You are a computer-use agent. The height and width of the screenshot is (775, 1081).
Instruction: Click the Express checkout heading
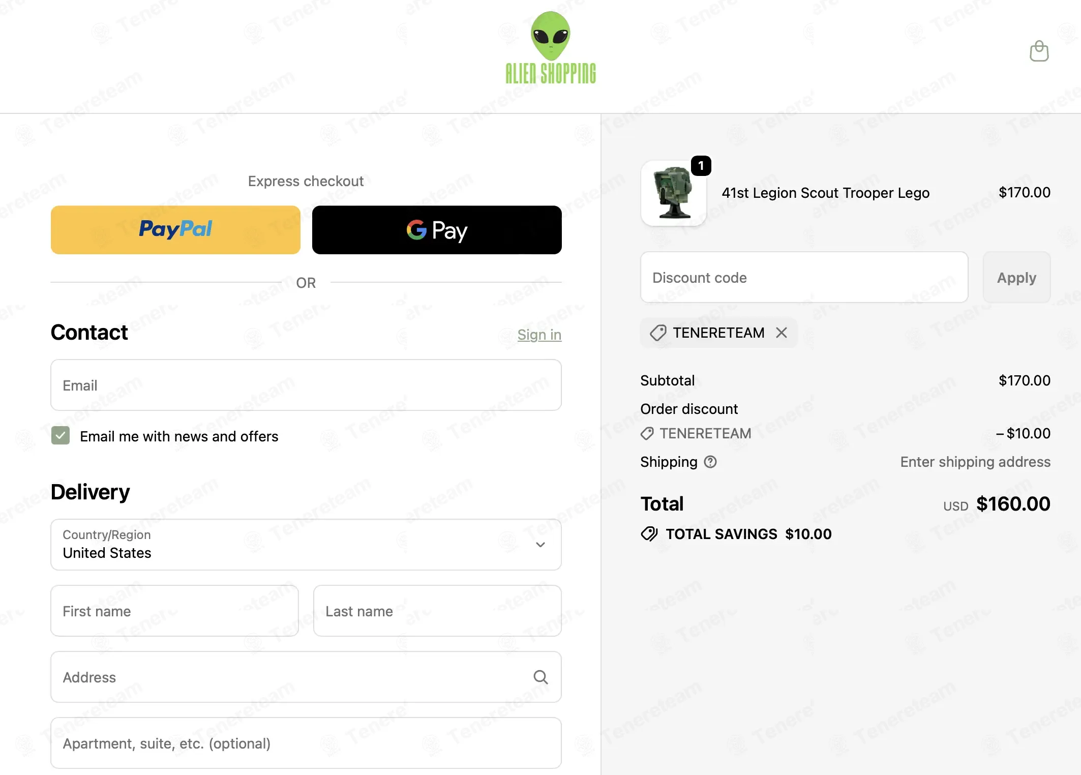[x=306, y=181]
